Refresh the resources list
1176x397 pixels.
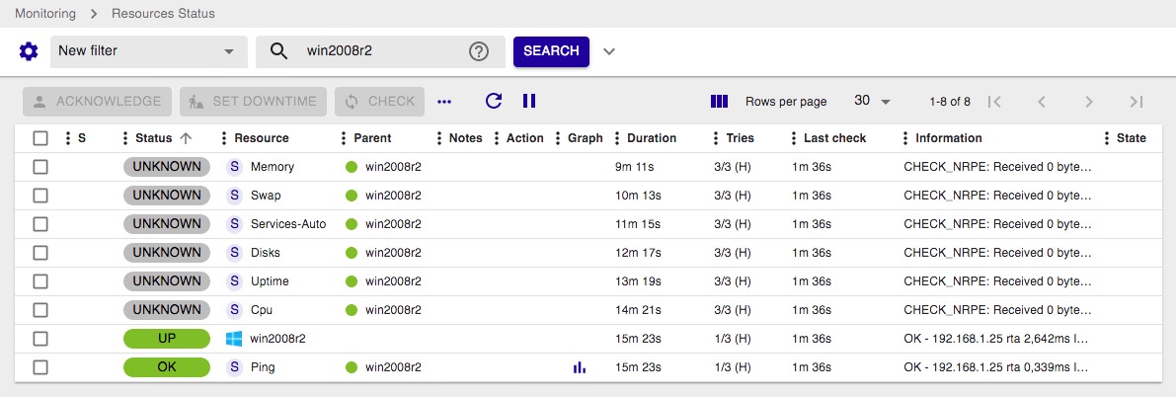coord(494,101)
